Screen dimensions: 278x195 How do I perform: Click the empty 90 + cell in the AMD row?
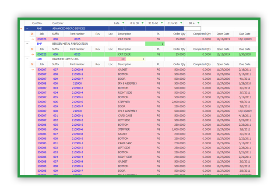point(193,28)
